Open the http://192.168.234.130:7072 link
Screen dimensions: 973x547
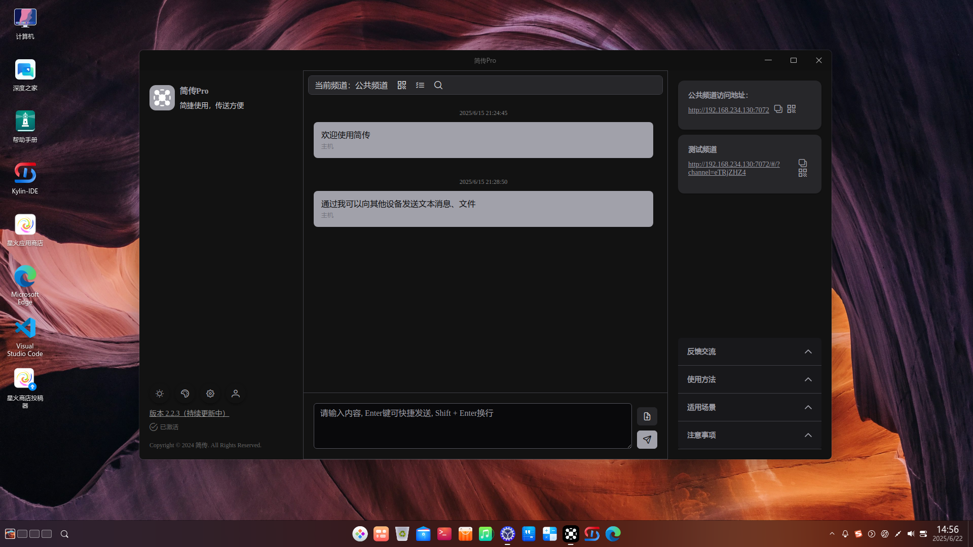(728, 110)
